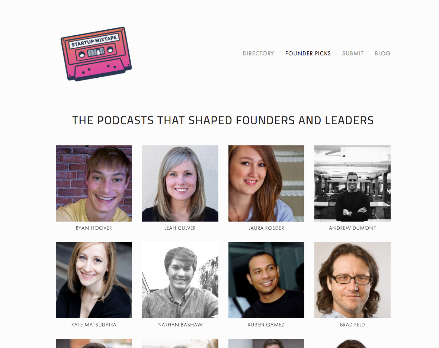Open Ryan Hoover's portrait photo
The width and height of the screenshot is (439, 348).
(x=94, y=183)
